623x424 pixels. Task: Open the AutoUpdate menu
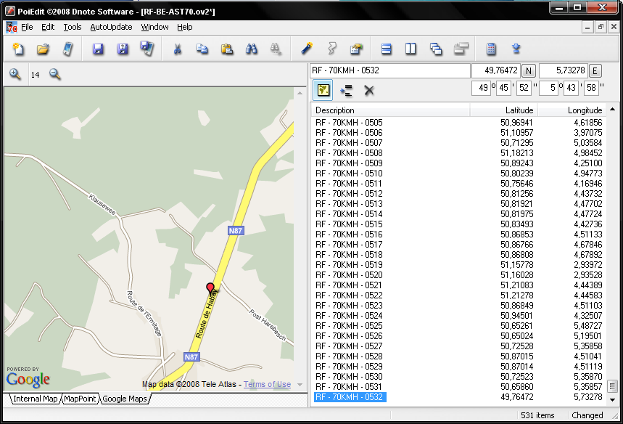111,27
